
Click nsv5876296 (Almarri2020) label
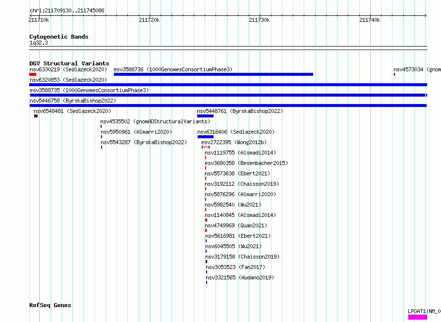pos(240,194)
